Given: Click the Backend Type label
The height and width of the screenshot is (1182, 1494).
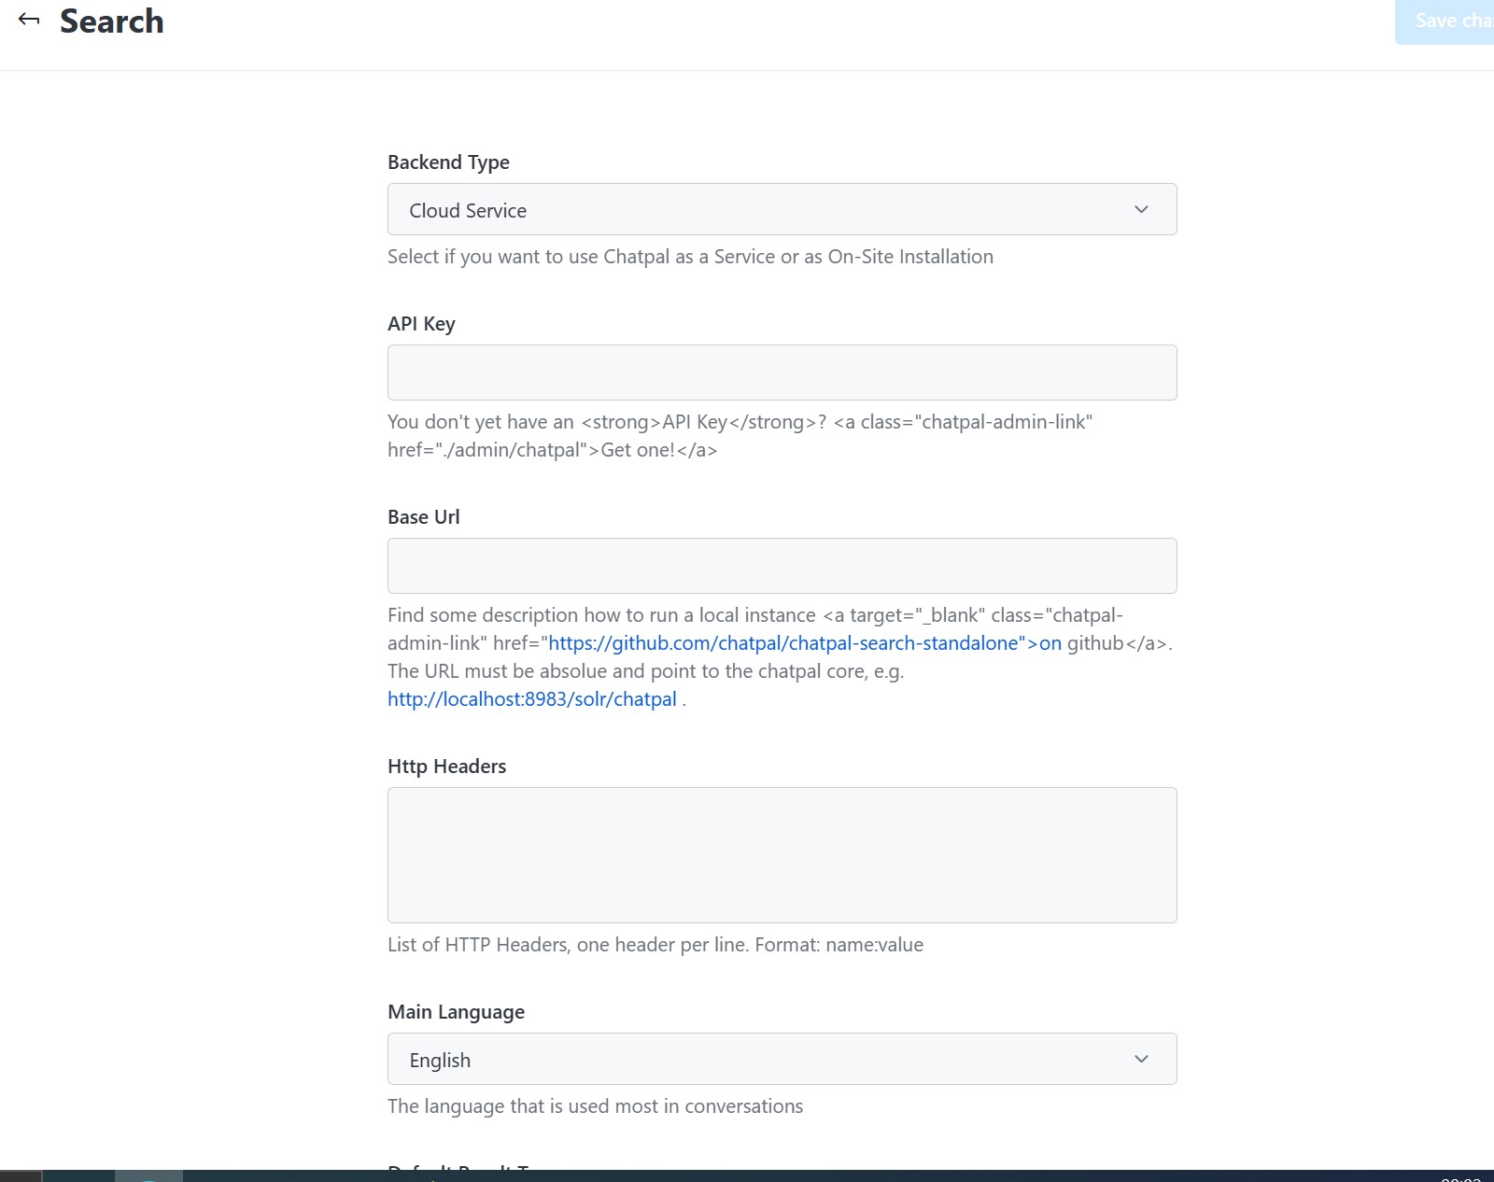Looking at the screenshot, I should 448,162.
